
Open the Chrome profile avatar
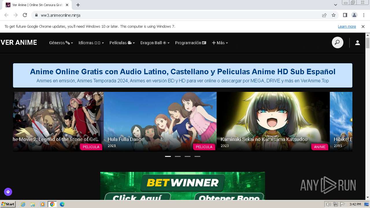pyautogui.click(x=354, y=15)
